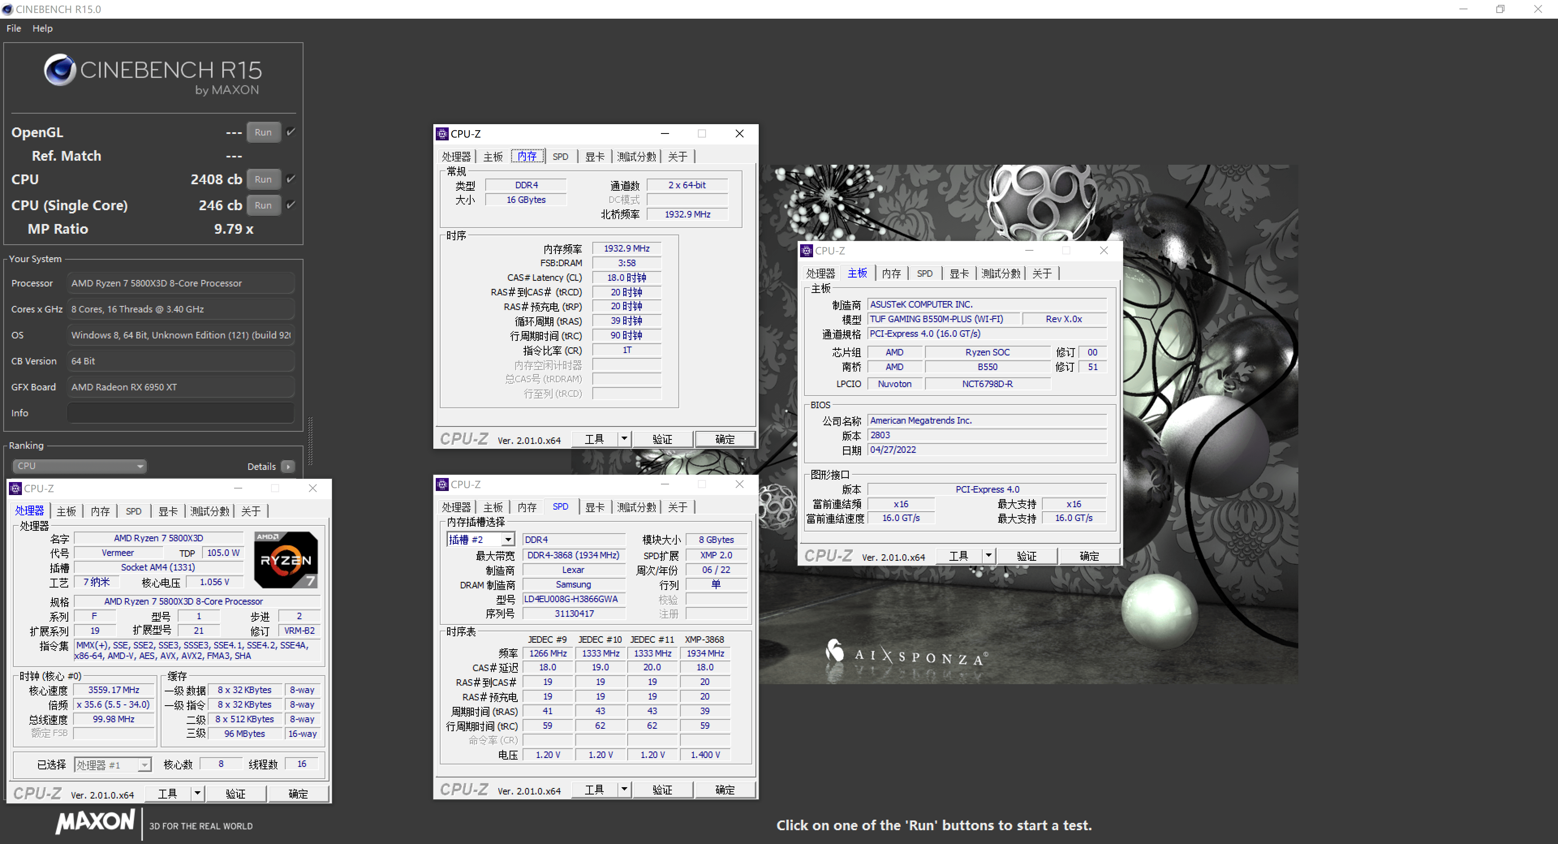
Task: Click 确定 in the mainboard CPU-Z window
Action: tap(1089, 556)
